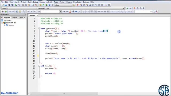Open the Debug menu
The width and height of the screenshot is (171, 96).
pos(35,2)
